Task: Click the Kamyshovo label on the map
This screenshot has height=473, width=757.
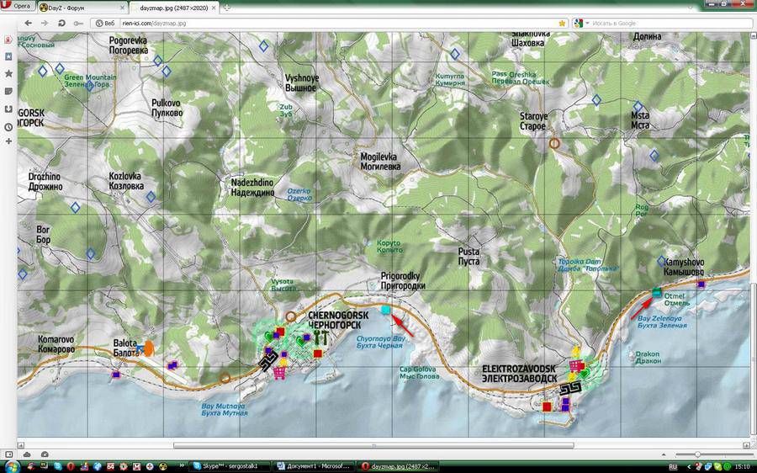Action: (684, 262)
